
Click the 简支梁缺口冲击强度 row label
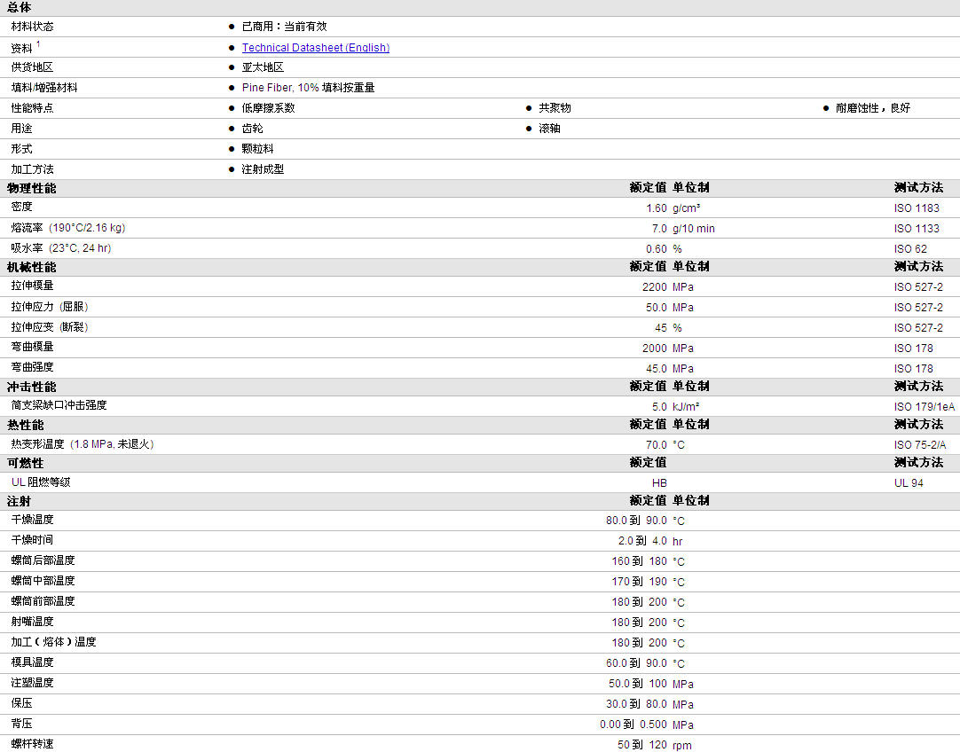[59, 405]
